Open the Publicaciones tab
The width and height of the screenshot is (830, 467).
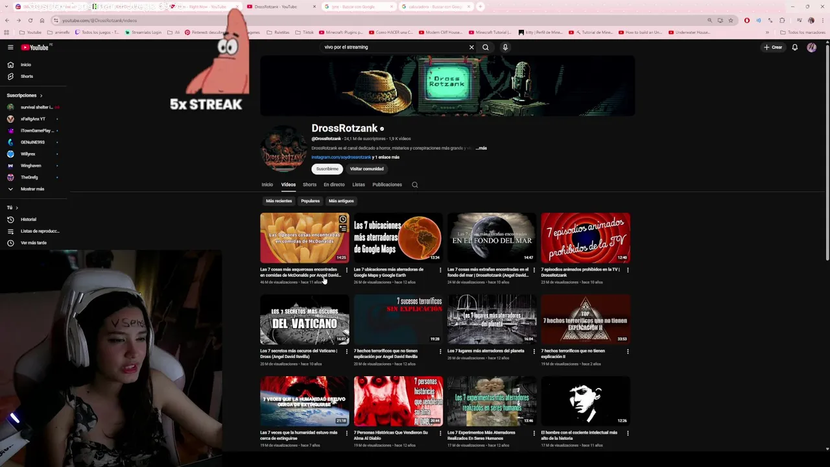click(387, 185)
